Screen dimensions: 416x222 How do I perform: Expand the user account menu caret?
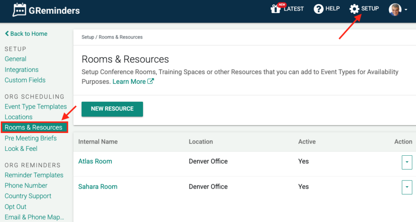(405, 10)
